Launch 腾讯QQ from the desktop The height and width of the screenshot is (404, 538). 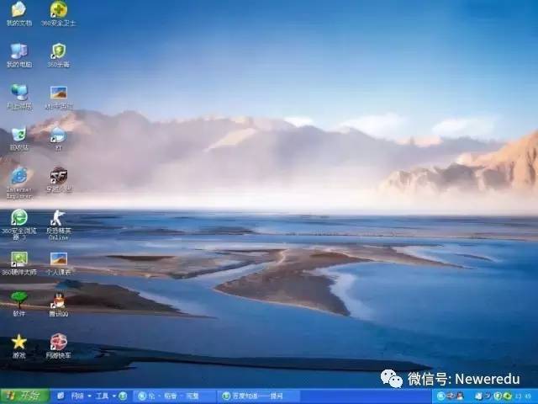click(58, 305)
